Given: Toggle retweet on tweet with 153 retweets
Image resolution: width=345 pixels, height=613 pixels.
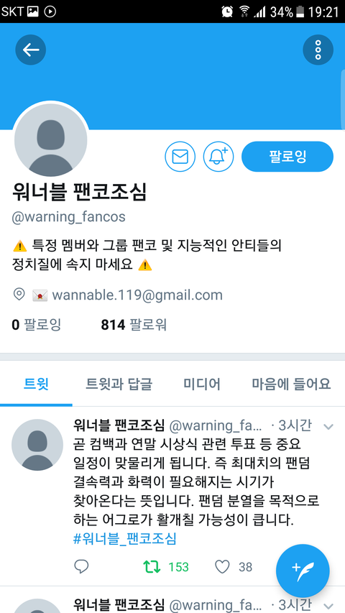Looking at the screenshot, I should [152, 567].
